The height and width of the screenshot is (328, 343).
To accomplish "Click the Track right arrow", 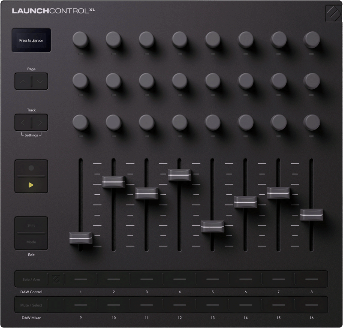I will 40,123.
